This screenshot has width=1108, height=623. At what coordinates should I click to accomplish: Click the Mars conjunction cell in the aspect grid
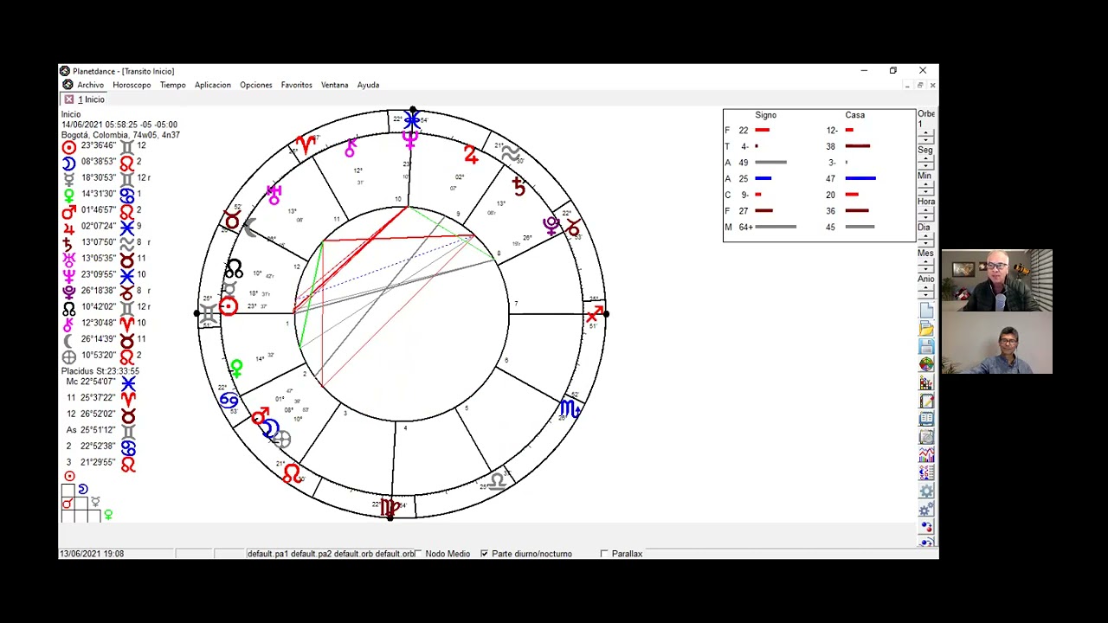click(x=68, y=504)
